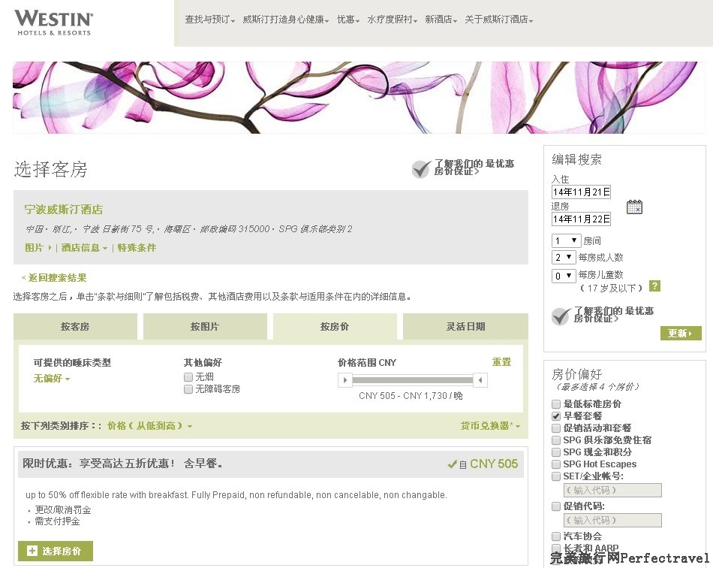713x568 pixels.
Task: Enable the SET/企业帐号 checkbox
Action: 555,476
